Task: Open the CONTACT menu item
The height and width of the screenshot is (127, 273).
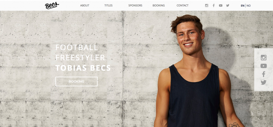Action: click(x=182, y=6)
